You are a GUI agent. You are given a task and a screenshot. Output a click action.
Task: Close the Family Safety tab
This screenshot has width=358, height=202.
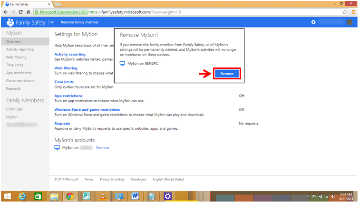tap(49, 4)
